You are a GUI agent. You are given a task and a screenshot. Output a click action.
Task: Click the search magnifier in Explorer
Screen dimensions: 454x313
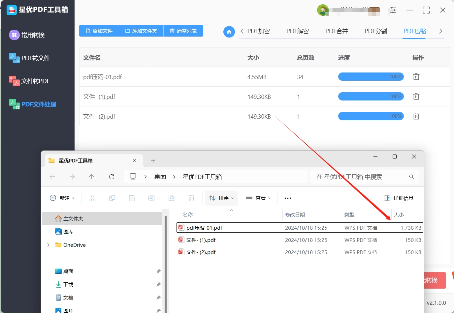411,177
